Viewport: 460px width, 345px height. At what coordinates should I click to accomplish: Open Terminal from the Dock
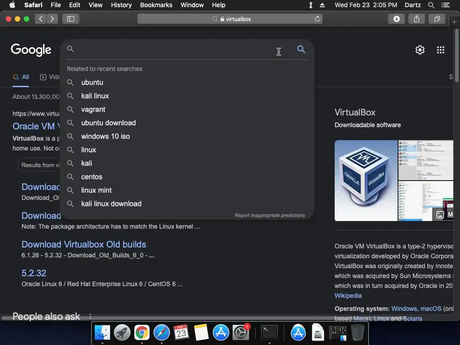point(270,333)
